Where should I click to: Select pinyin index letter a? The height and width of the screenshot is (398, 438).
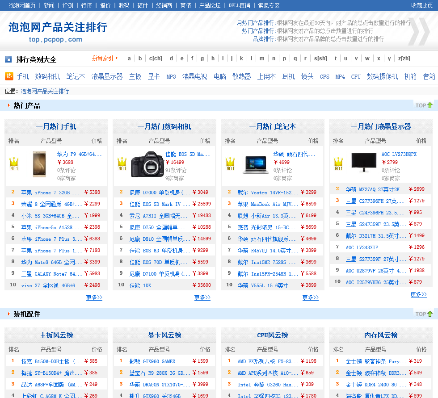tap(129, 59)
